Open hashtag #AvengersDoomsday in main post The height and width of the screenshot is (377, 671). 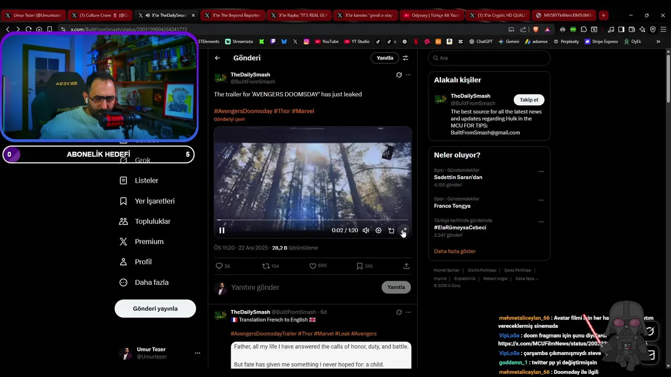coord(243,111)
